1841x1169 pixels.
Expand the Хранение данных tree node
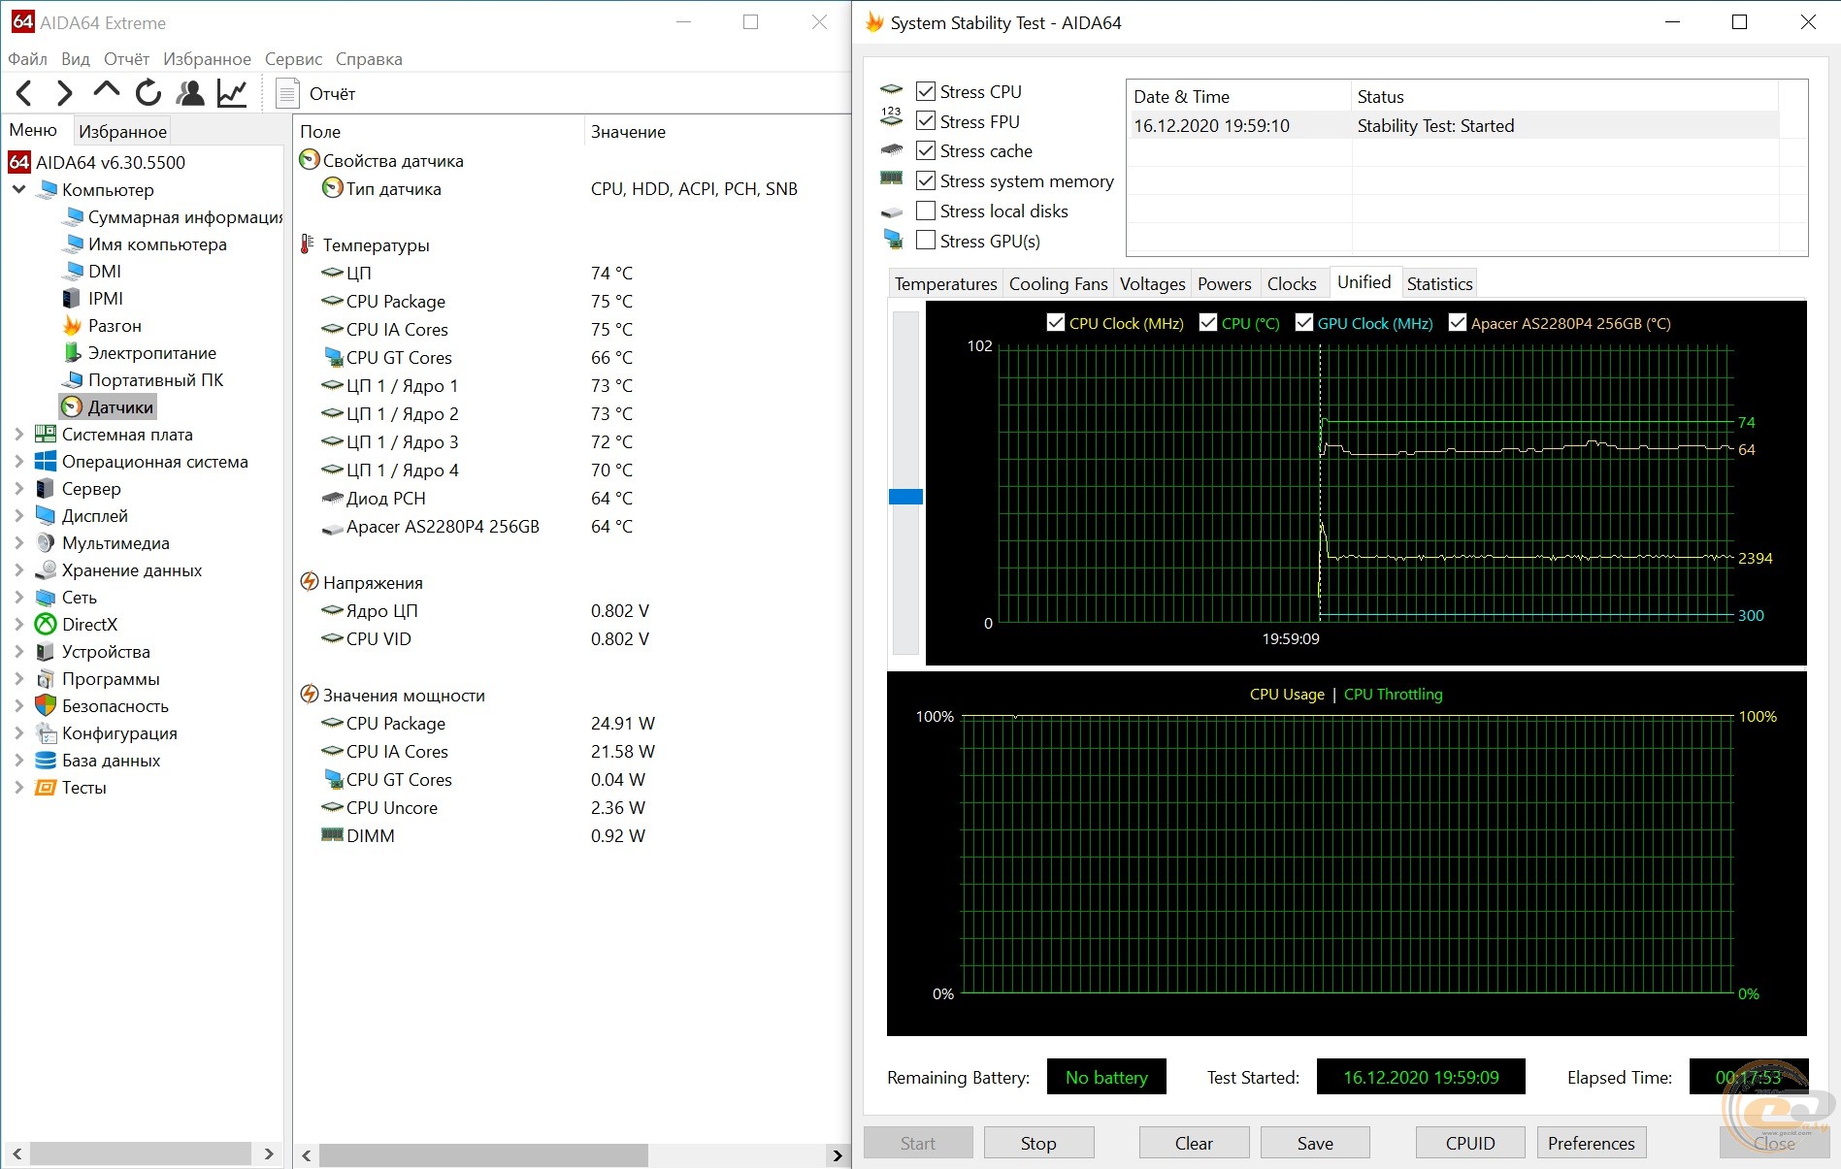pos(19,570)
